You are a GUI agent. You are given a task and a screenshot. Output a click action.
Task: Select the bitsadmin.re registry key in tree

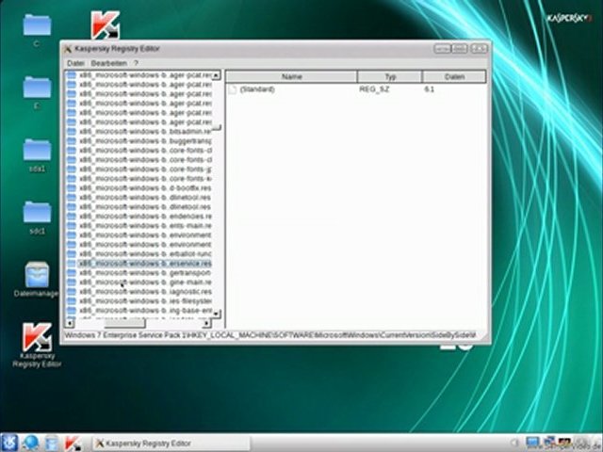146,132
